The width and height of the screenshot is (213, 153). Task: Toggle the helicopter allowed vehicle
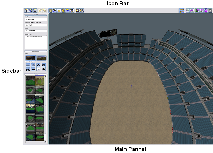tap(44, 69)
